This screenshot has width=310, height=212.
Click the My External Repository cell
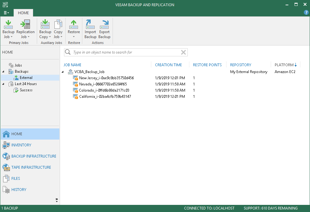click(x=249, y=72)
